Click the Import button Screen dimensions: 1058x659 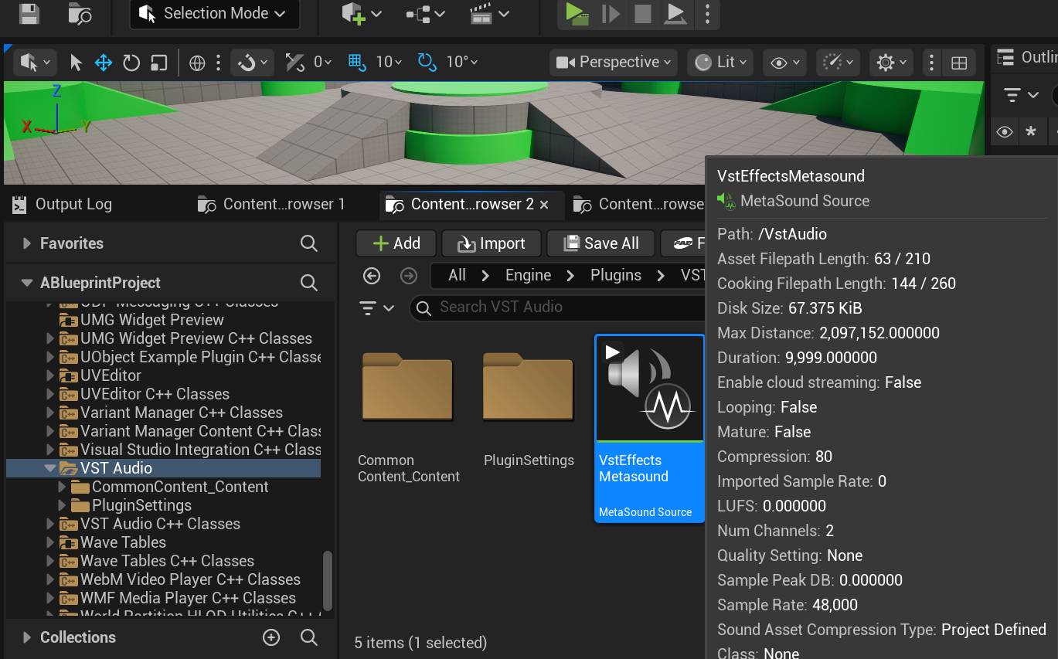click(492, 243)
